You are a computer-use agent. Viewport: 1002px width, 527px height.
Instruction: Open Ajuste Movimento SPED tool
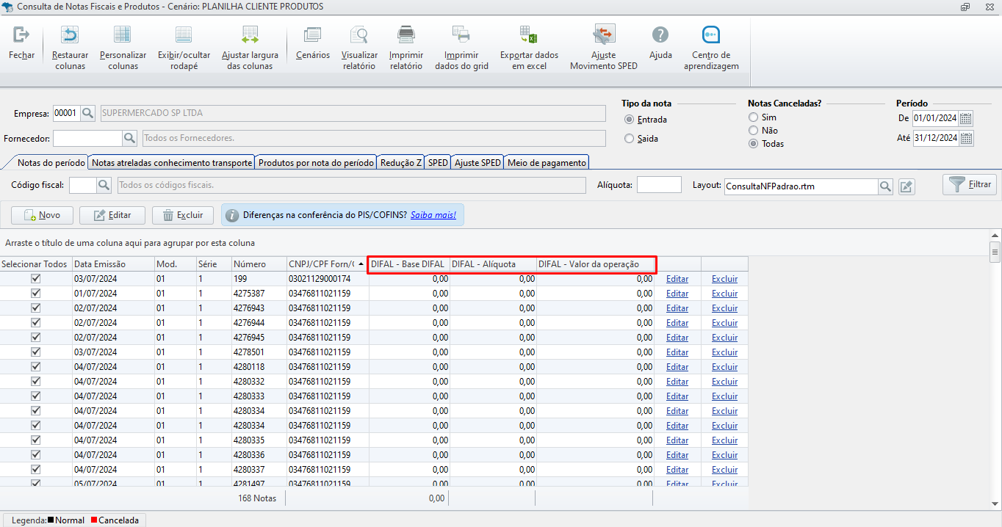pos(604,35)
